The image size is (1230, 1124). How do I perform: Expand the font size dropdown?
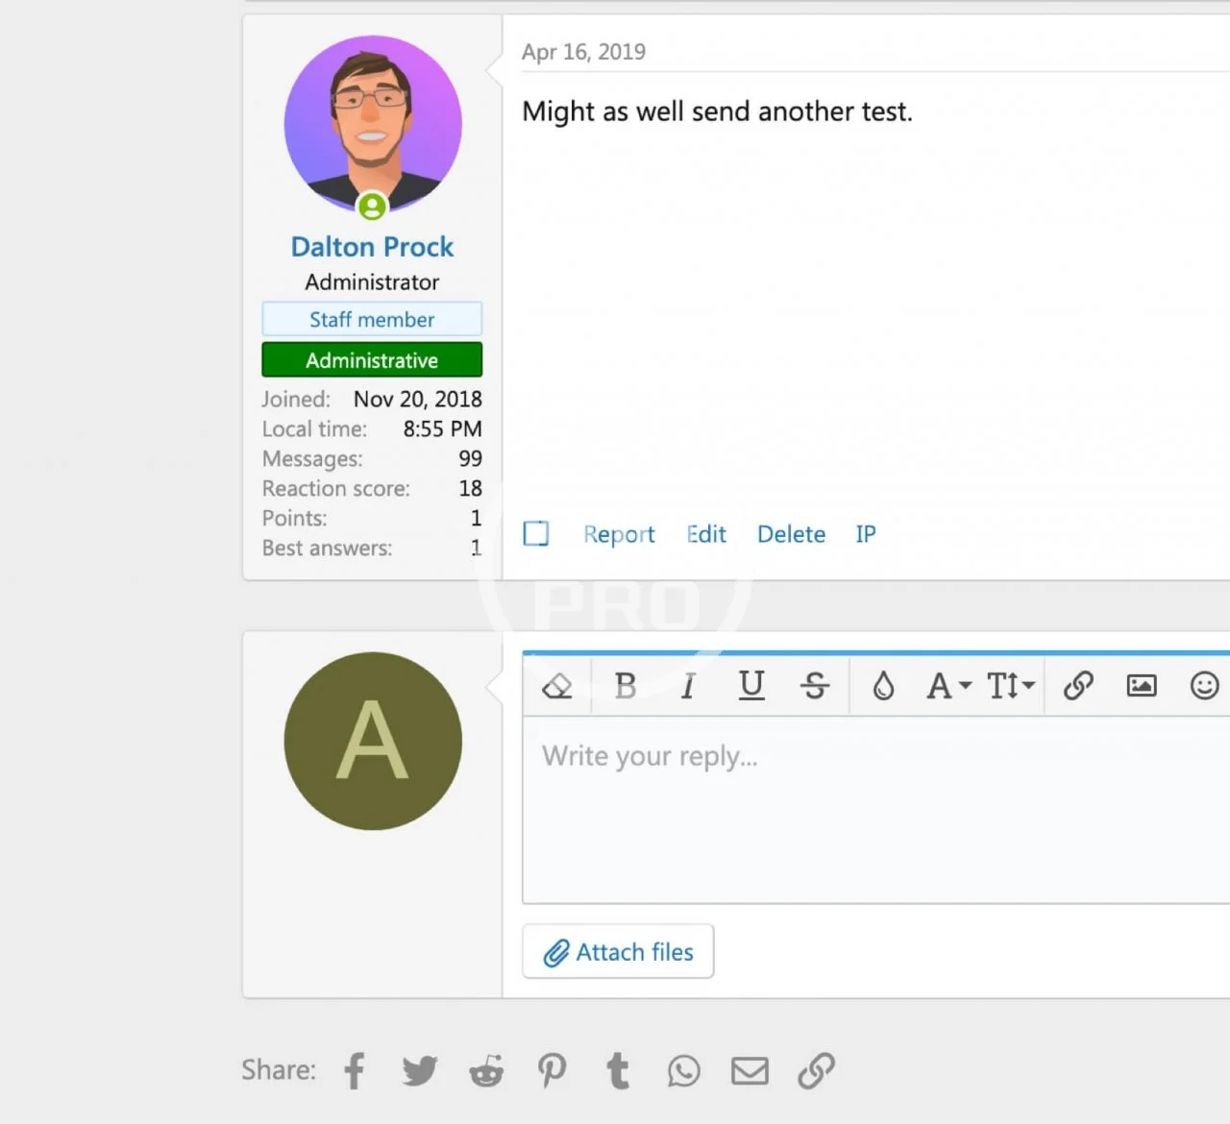point(1011,686)
